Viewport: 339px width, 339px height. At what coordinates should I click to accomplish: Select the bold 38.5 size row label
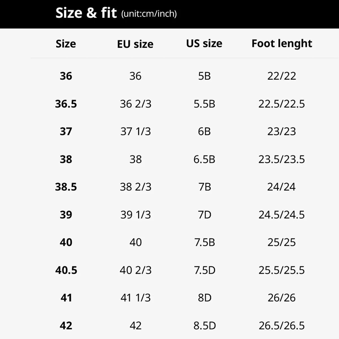click(66, 187)
